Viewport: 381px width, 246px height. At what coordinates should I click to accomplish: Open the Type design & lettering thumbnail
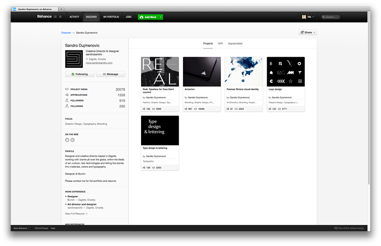160,130
